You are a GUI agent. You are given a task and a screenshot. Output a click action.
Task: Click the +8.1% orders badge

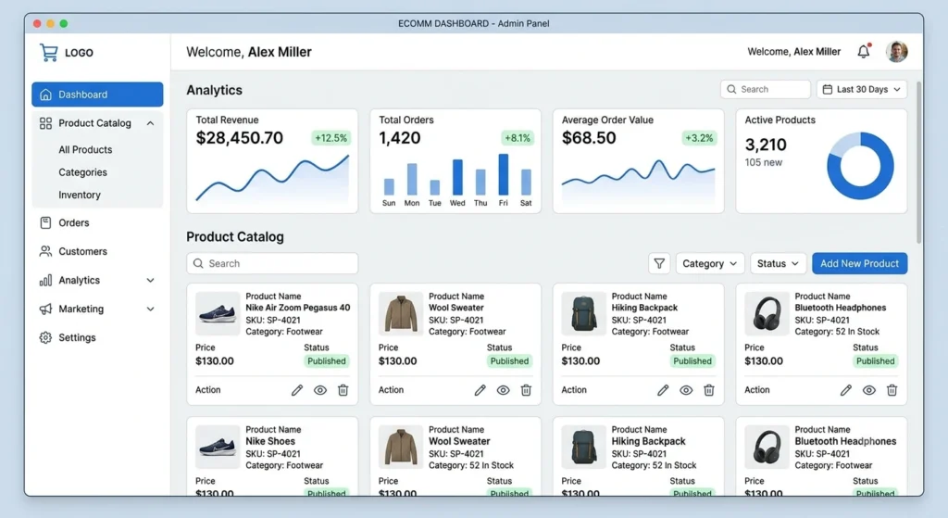coord(517,138)
